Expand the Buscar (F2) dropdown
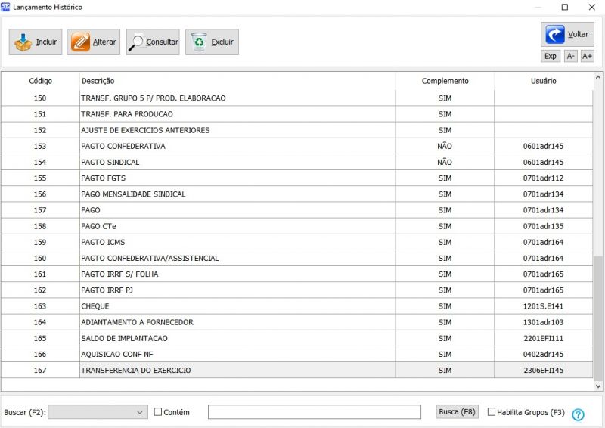Image resolution: width=605 pixels, height=428 pixels. pyautogui.click(x=141, y=412)
